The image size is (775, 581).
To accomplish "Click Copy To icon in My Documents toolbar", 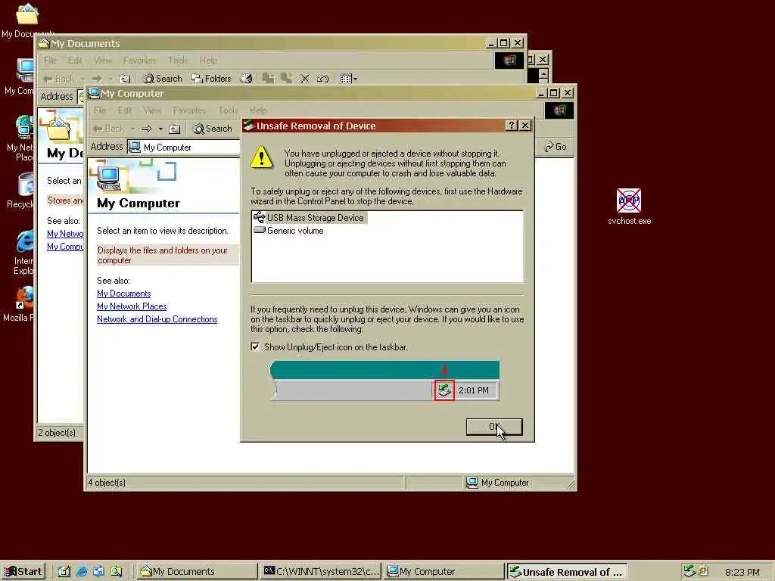I will click(286, 78).
